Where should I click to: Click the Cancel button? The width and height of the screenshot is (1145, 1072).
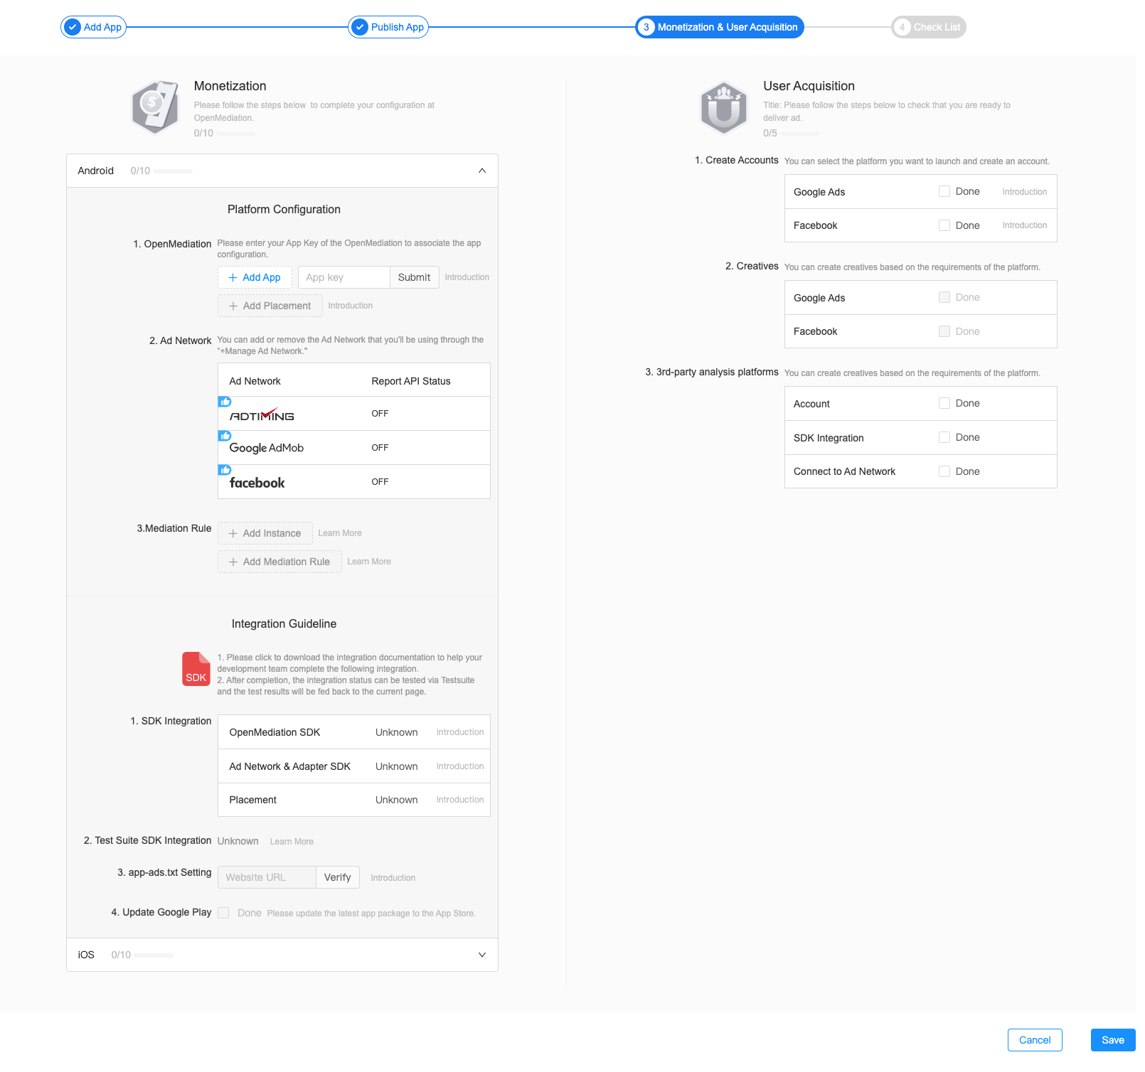pos(1035,1040)
